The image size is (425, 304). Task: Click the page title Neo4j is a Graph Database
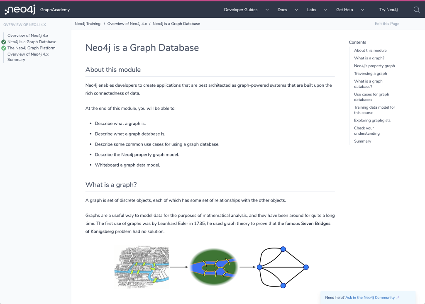pos(142,48)
